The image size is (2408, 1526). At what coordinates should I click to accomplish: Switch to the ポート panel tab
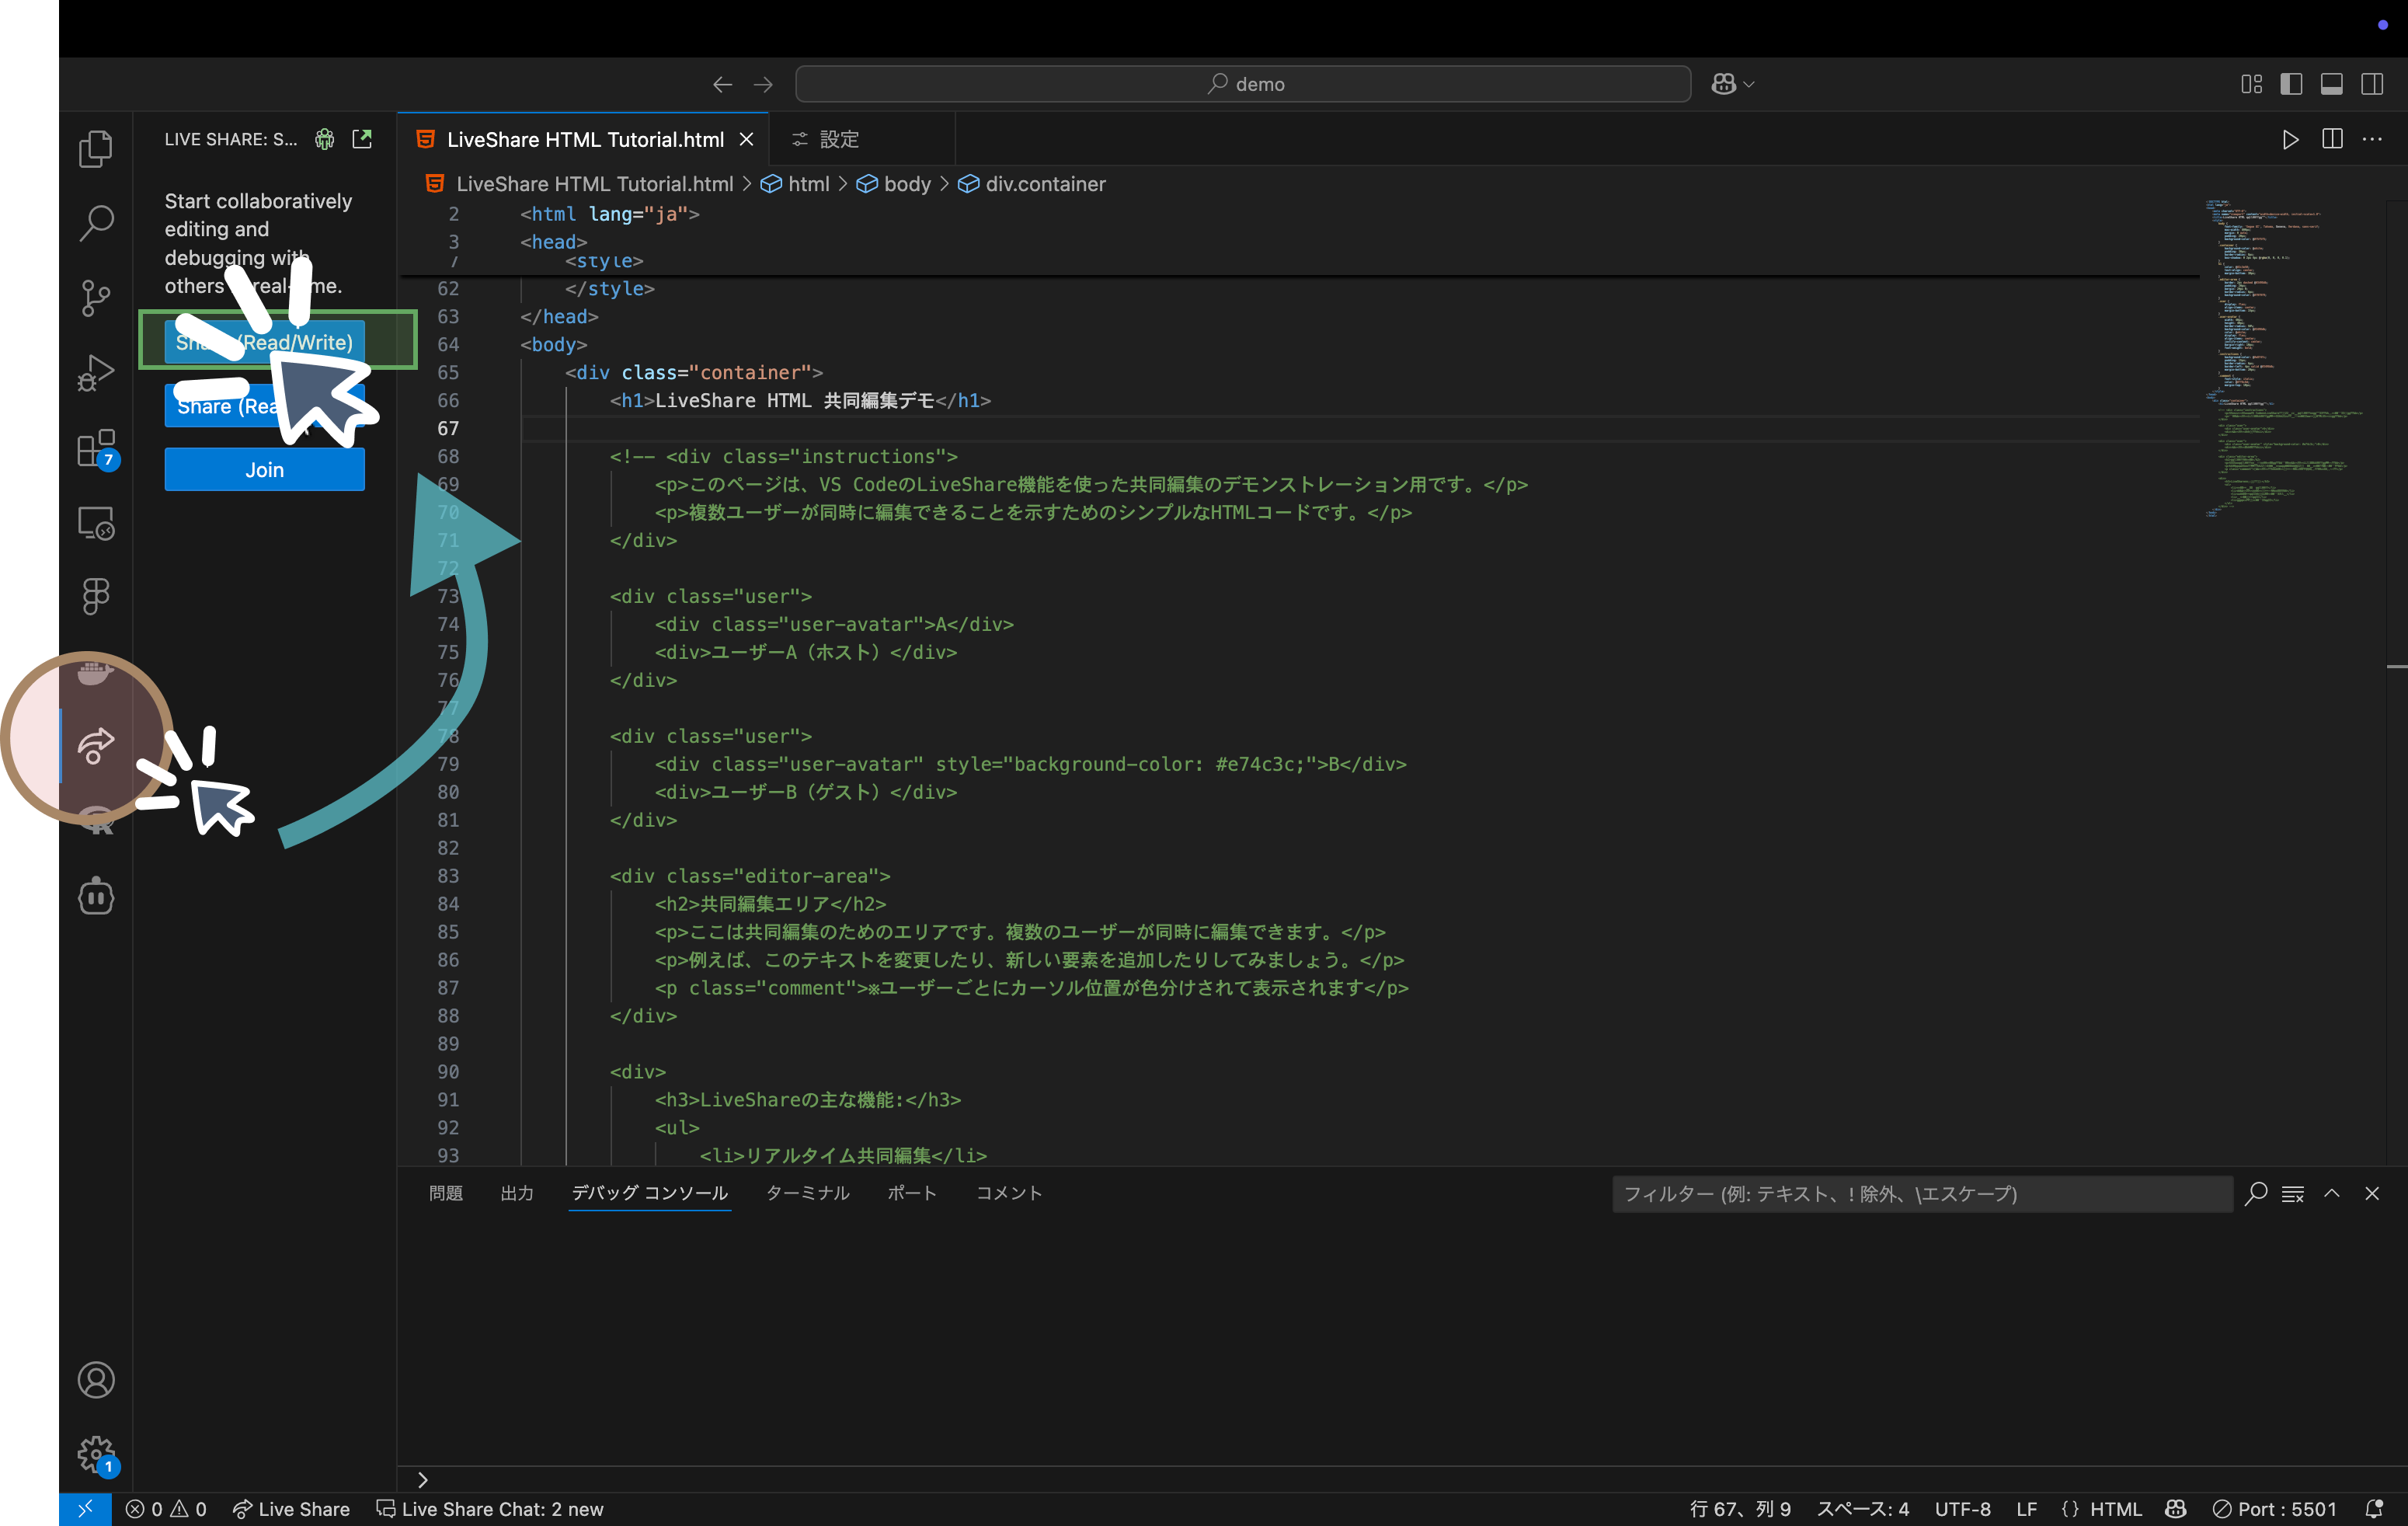click(x=912, y=1193)
